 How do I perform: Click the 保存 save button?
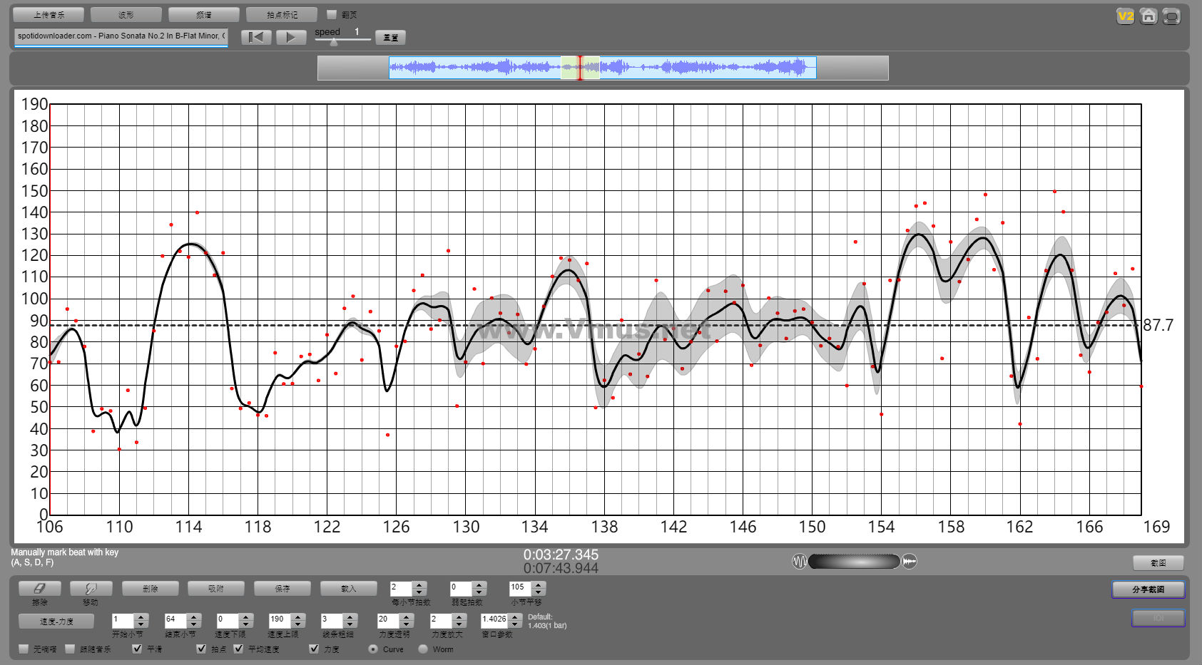tap(282, 589)
